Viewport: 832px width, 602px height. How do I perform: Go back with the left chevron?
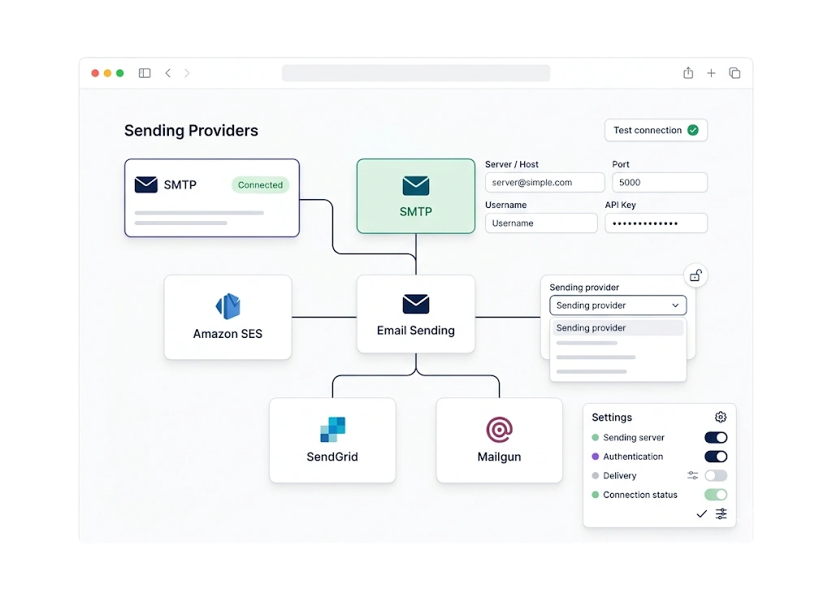167,73
